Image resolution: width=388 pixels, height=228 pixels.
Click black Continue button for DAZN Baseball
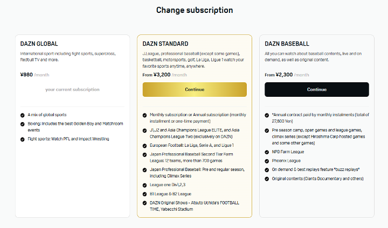point(316,90)
